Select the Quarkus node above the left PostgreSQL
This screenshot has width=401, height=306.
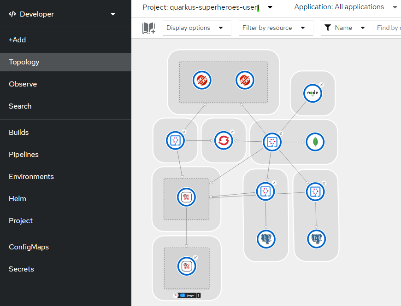point(265,191)
